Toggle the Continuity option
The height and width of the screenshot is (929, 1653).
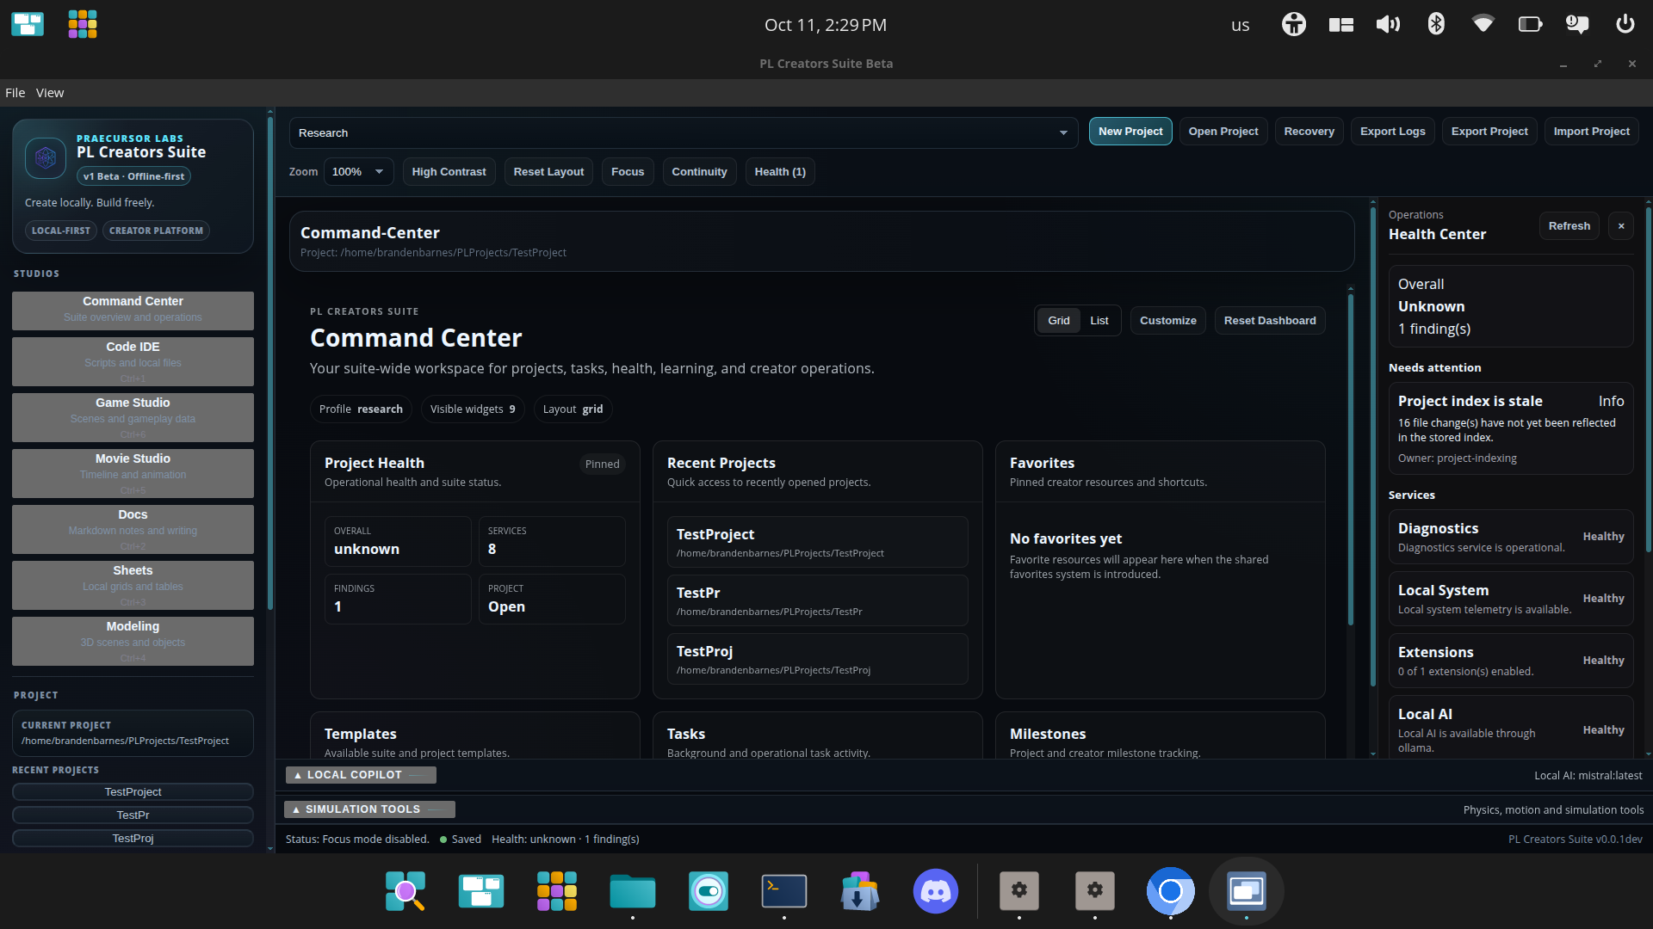699,172
